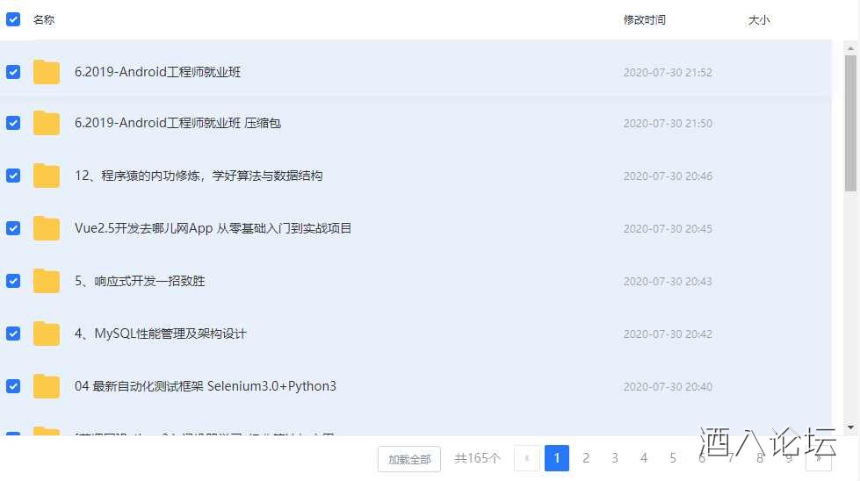Click the date 2020-07-30 20:42
The height and width of the screenshot is (481, 860).
(x=668, y=334)
